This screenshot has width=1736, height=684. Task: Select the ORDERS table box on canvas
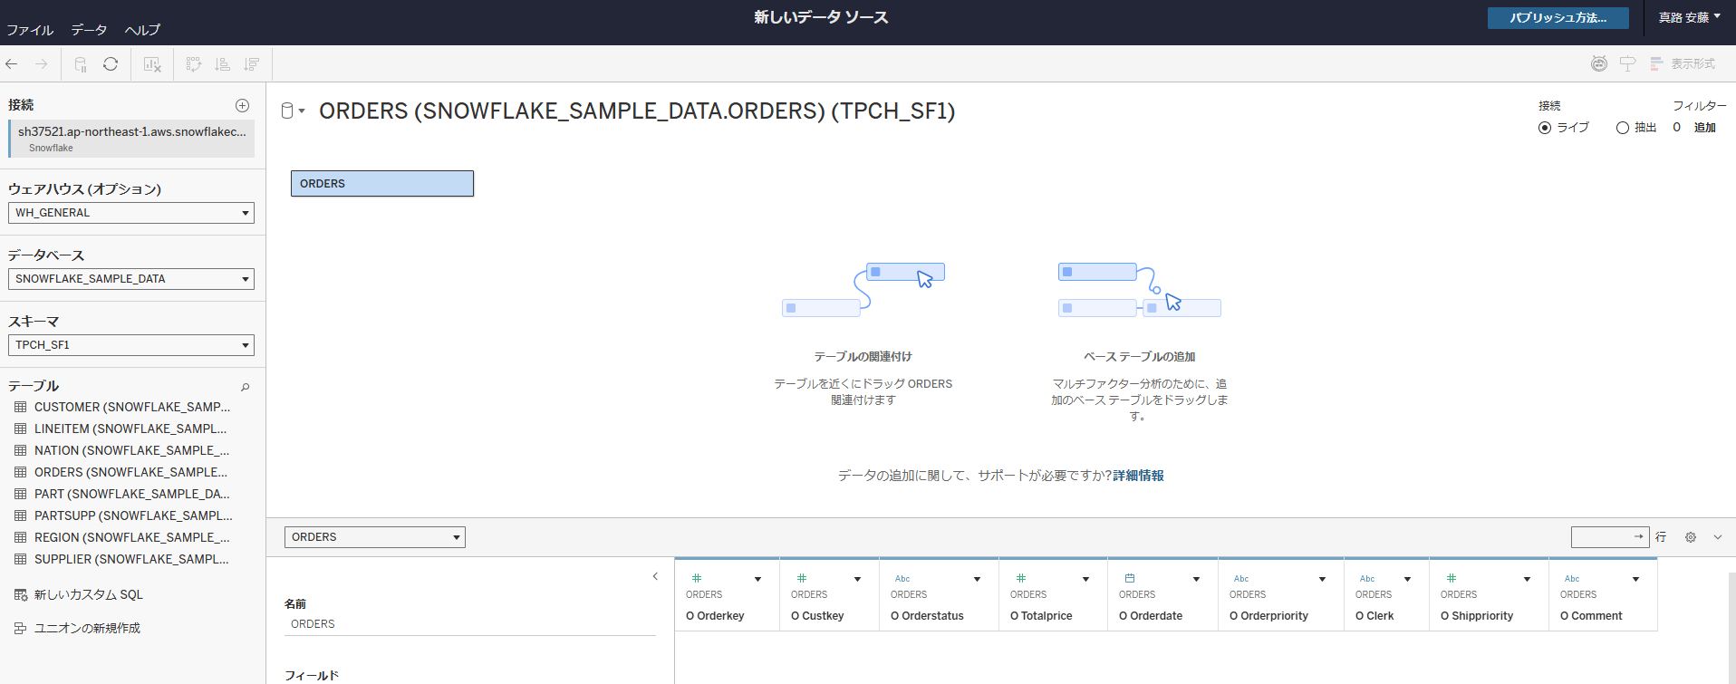[382, 184]
